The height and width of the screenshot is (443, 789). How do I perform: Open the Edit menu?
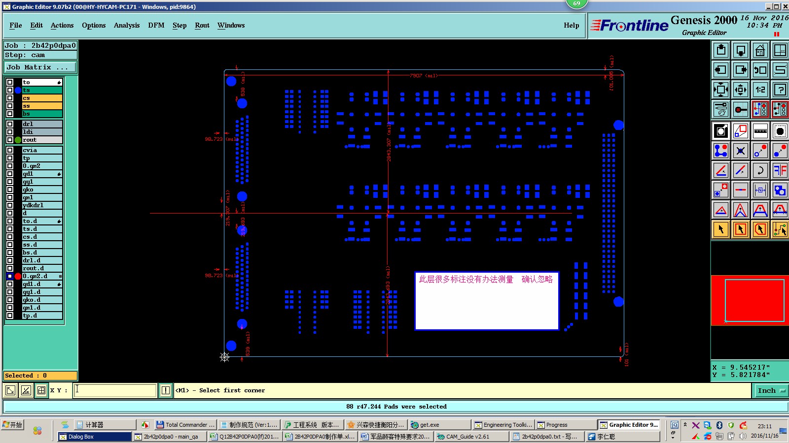(x=36, y=25)
